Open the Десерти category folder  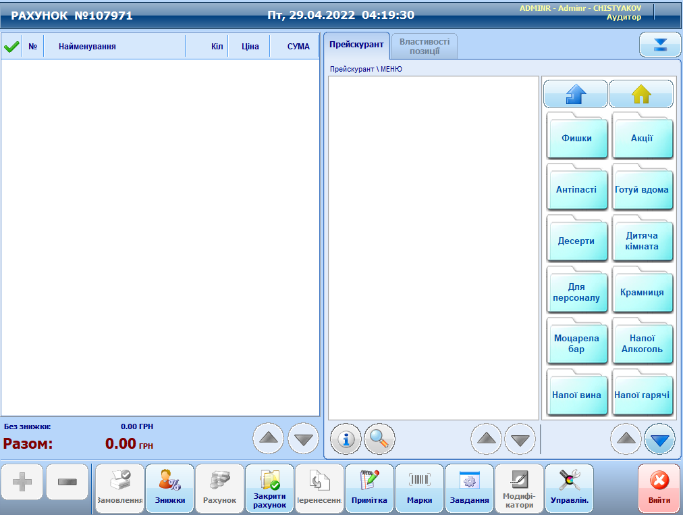(x=576, y=241)
